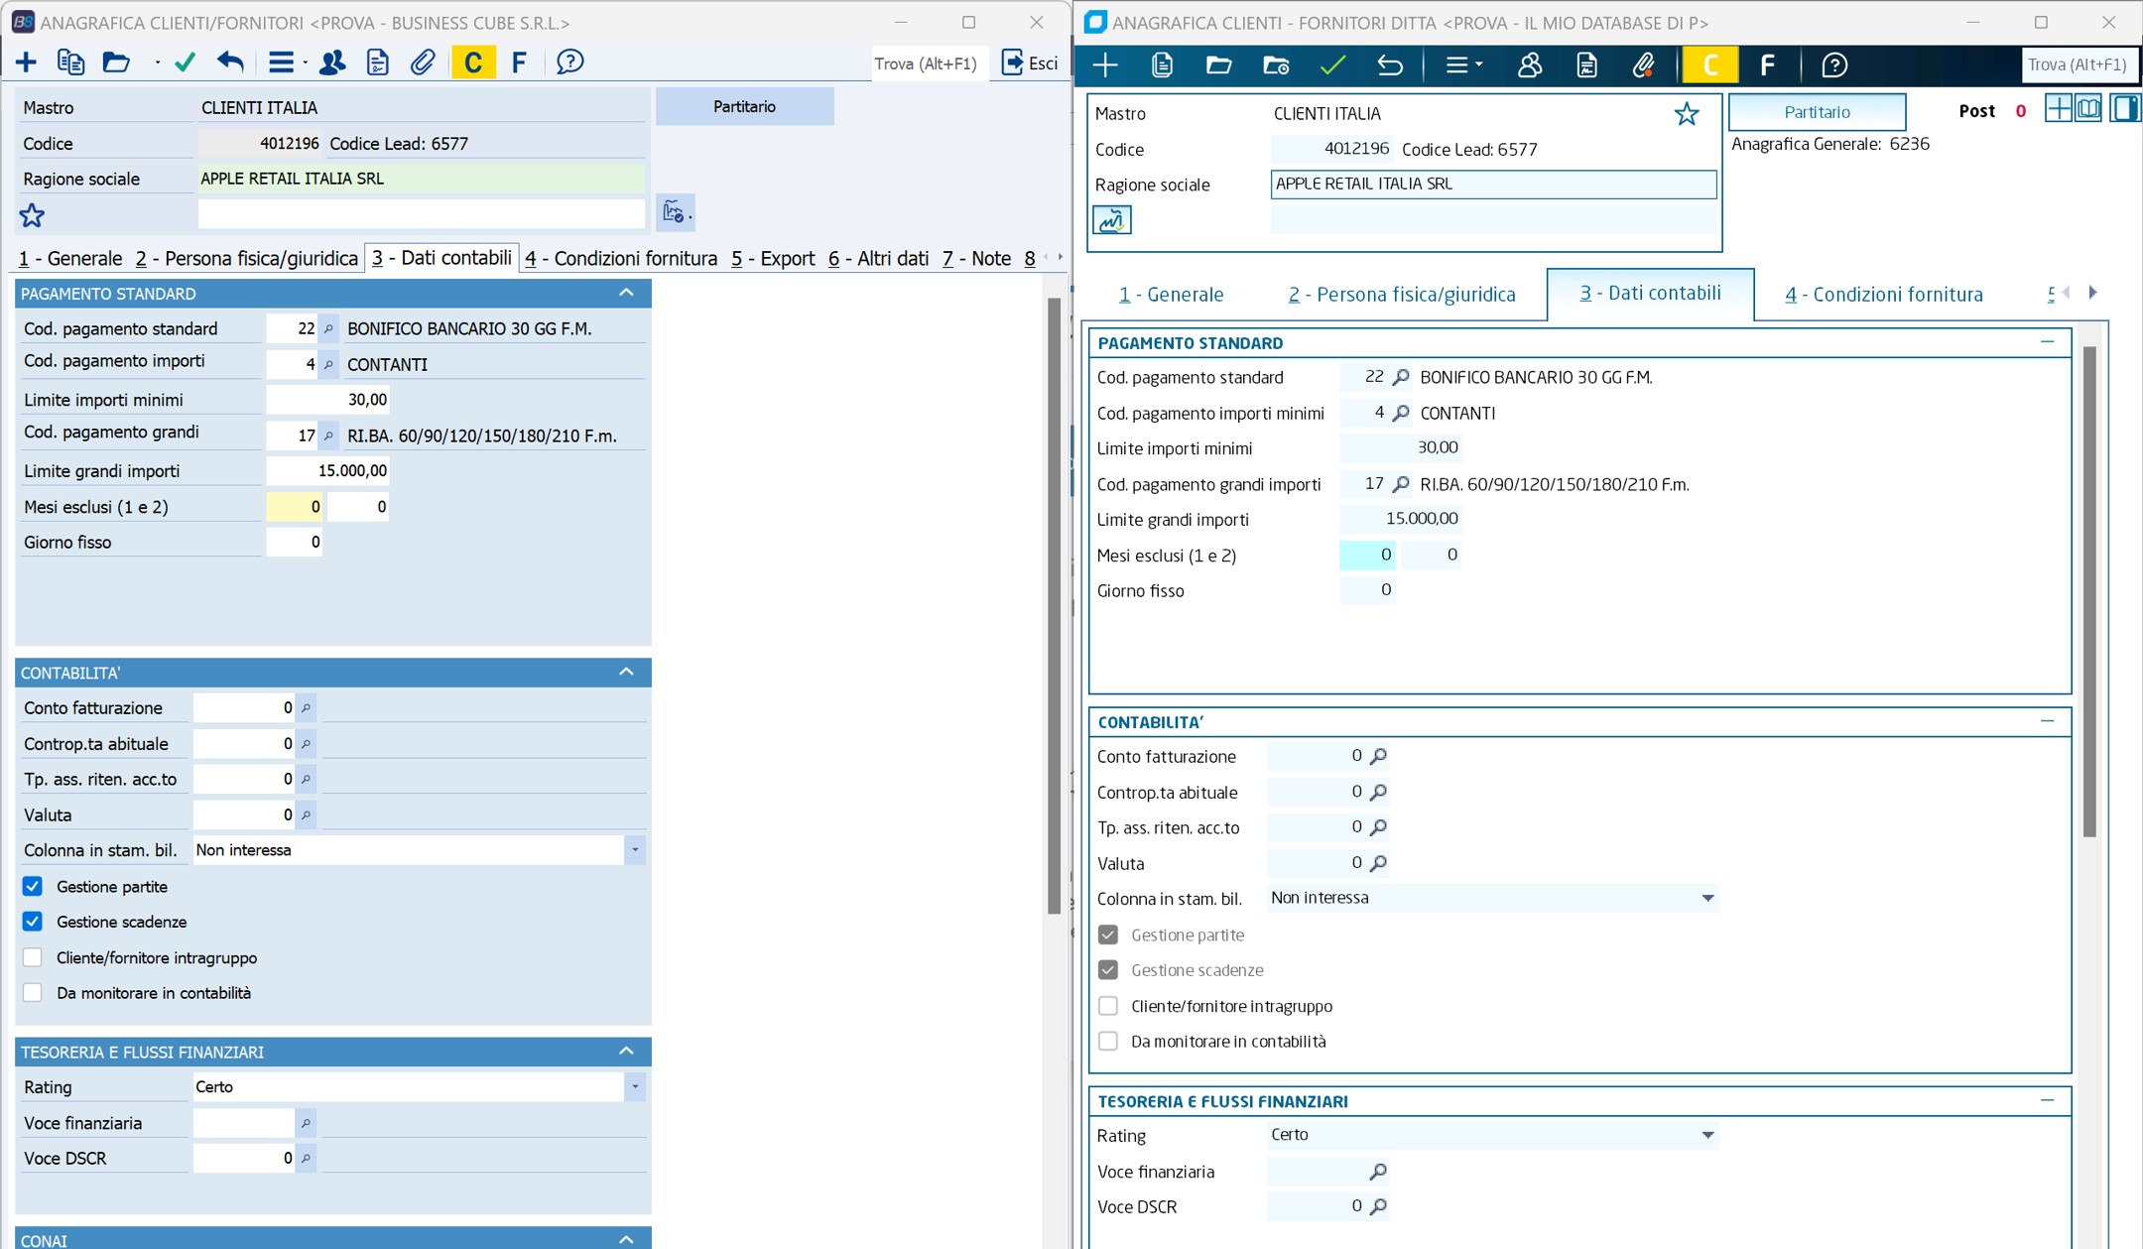Enable Cliente/fornitore intragruppo in left window
Image resolution: width=2143 pixels, height=1249 pixels.
[x=33, y=957]
